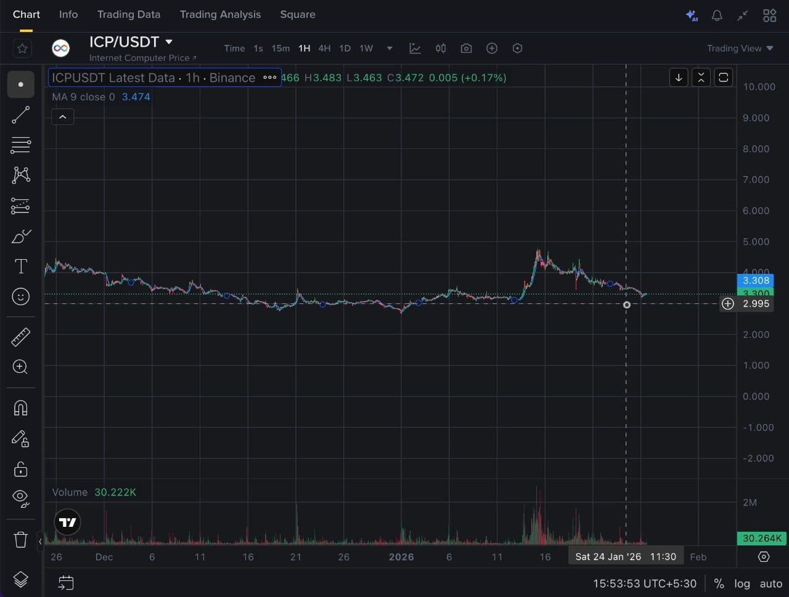Switch to the Trading Data tab
Viewport: 789px width, 597px height.
129,14
